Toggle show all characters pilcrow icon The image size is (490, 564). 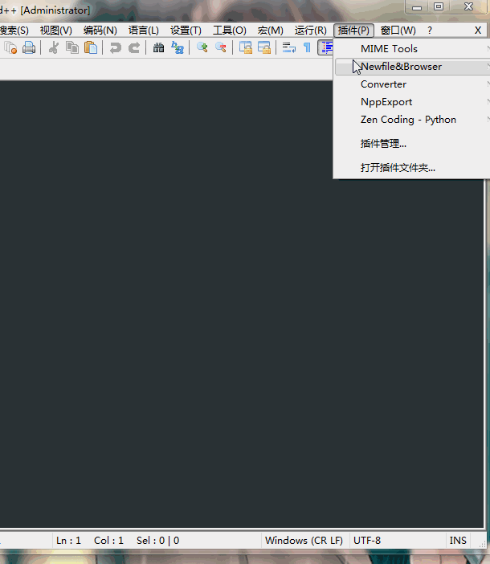pyautogui.click(x=307, y=47)
